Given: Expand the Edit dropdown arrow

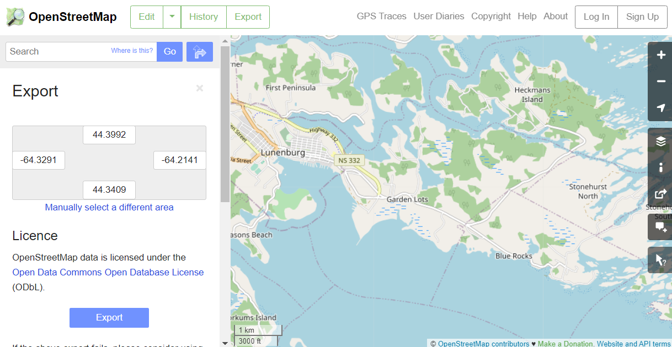Looking at the screenshot, I should point(172,17).
